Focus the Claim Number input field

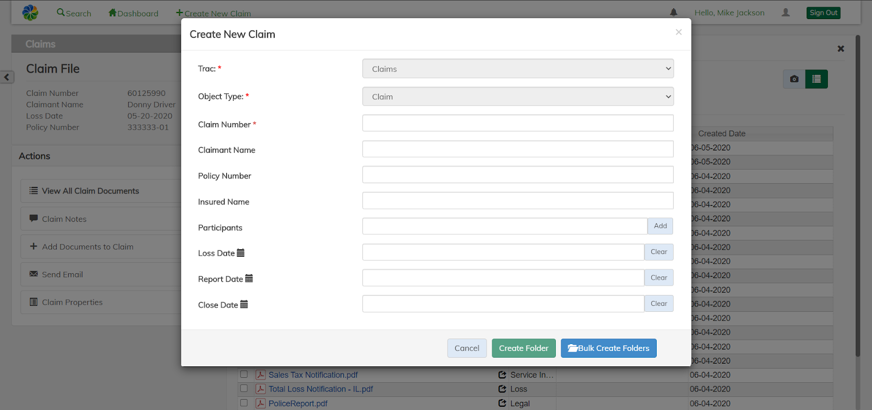(x=518, y=123)
